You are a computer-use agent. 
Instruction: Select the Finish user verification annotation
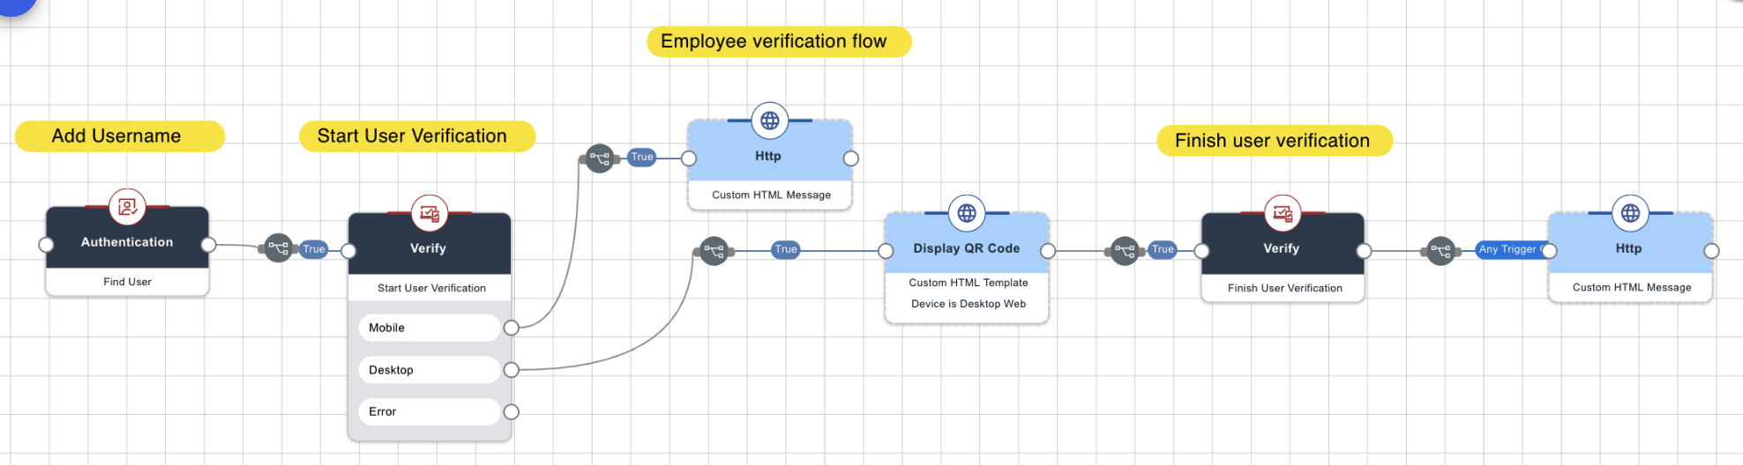coord(1275,140)
